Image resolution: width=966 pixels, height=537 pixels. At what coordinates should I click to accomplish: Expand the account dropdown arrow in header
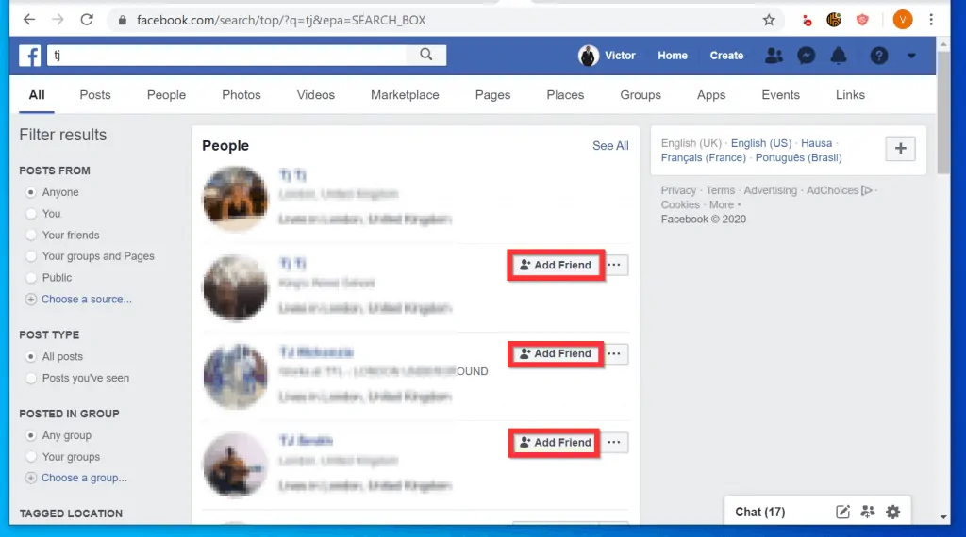coord(911,56)
